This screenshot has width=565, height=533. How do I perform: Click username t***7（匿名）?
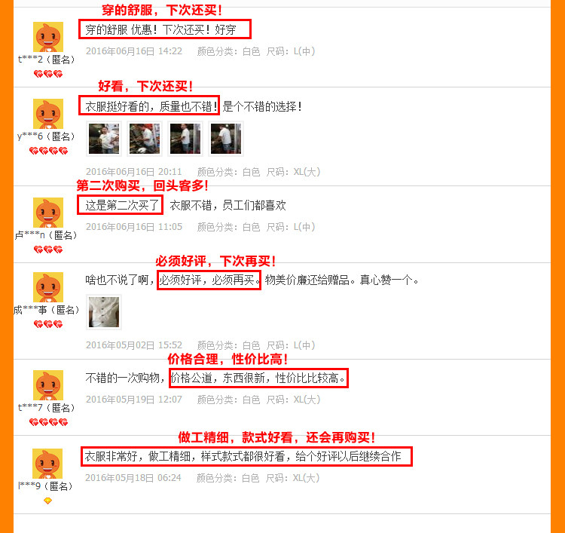(x=47, y=408)
